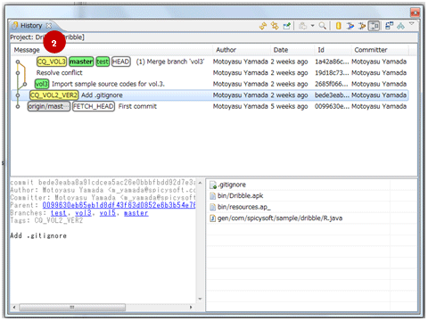Screen dimensions: 428x321
Task: Click the Pin this view icon
Action: click(286, 26)
